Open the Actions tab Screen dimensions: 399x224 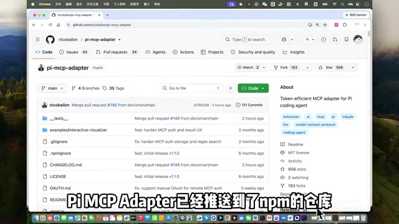(x=183, y=52)
